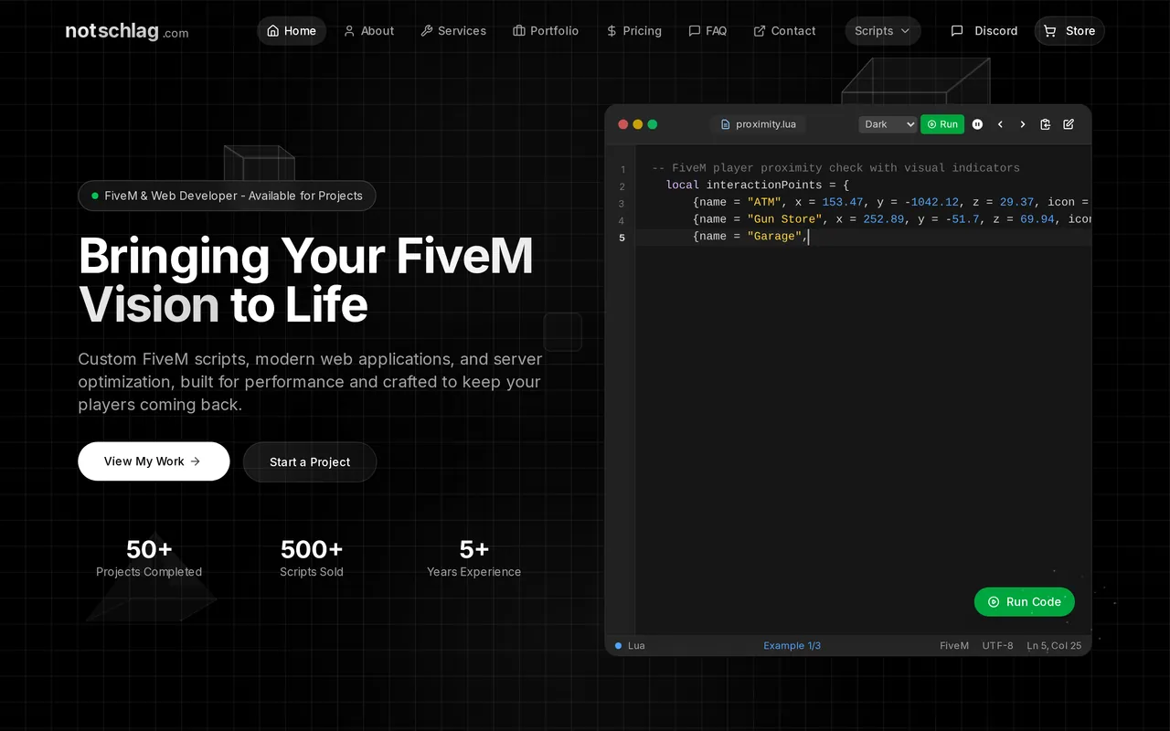Pause the code typing animation
This screenshot has width=1170, height=731.
[x=977, y=124]
